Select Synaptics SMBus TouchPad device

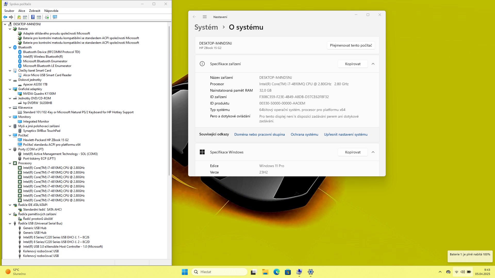[x=42, y=131]
